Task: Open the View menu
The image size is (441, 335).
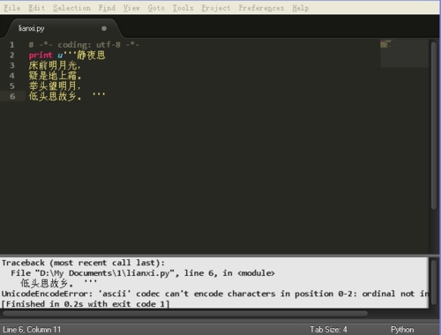Action: (131, 8)
